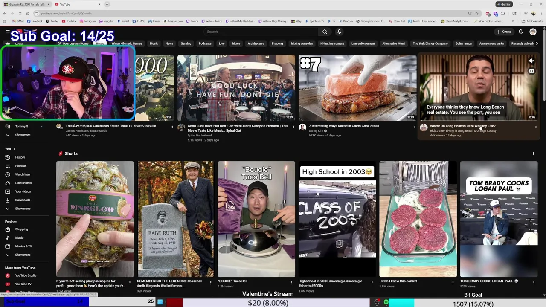
Task: Switch to the Gigabyte RTX 3090 eBay tab
Action: tap(26, 4)
